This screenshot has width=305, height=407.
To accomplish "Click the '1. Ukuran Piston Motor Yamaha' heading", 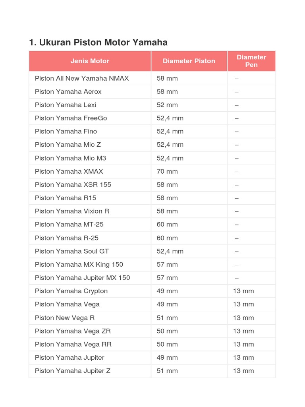I will tap(98, 42).
